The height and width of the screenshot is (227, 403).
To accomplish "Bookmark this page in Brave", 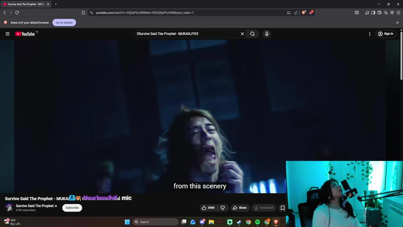I will tap(83, 13).
